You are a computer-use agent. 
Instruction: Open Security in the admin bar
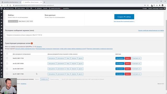pos(45,8)
